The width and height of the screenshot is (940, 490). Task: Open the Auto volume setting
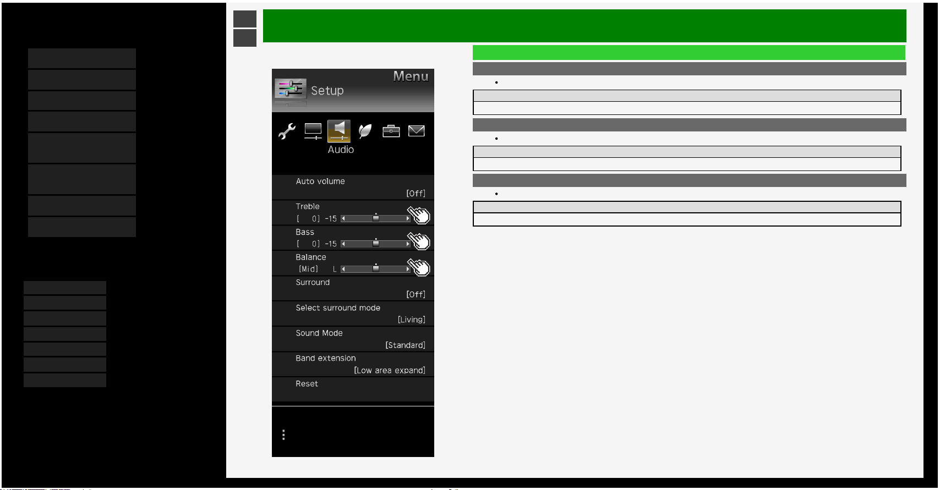click(353, 188)
